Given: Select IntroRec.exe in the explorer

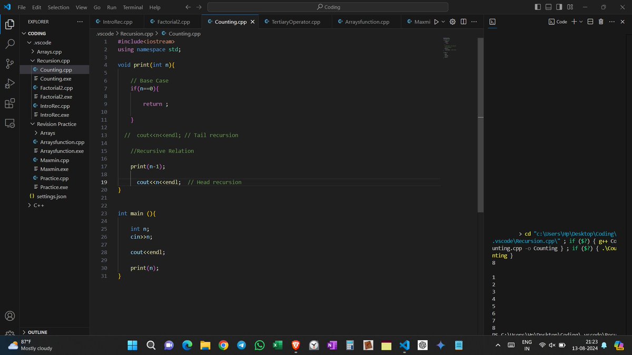Looking at the screenshot, I should coord(55,115).
